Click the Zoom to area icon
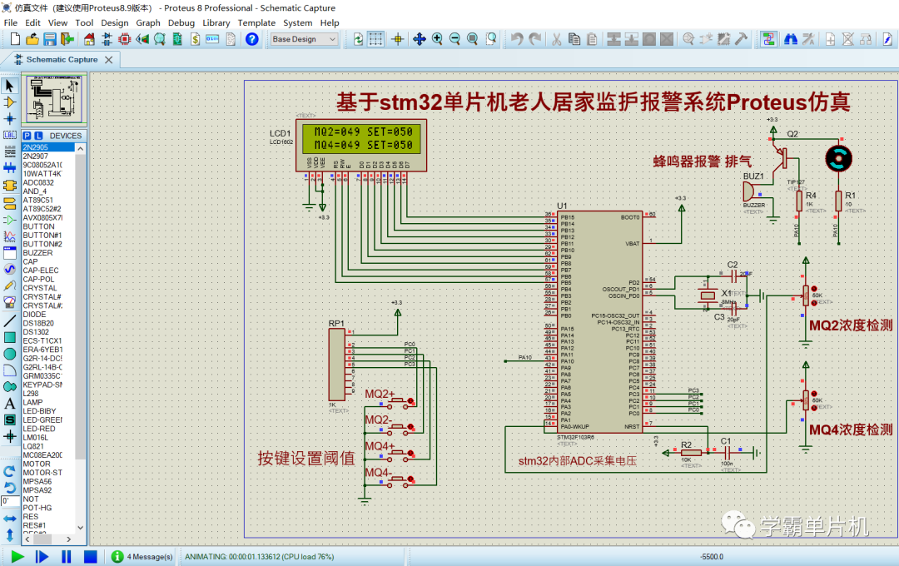 (491, 39)
